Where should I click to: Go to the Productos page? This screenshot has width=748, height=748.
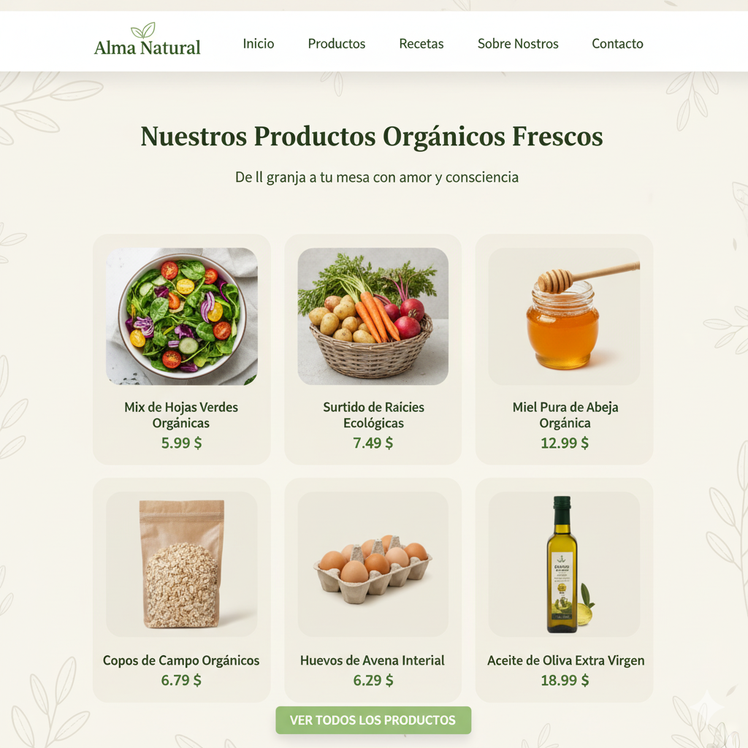(336, 43)
